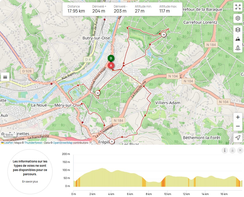Open map settings gear
The image size is (244, 197).
click(238, 19)
